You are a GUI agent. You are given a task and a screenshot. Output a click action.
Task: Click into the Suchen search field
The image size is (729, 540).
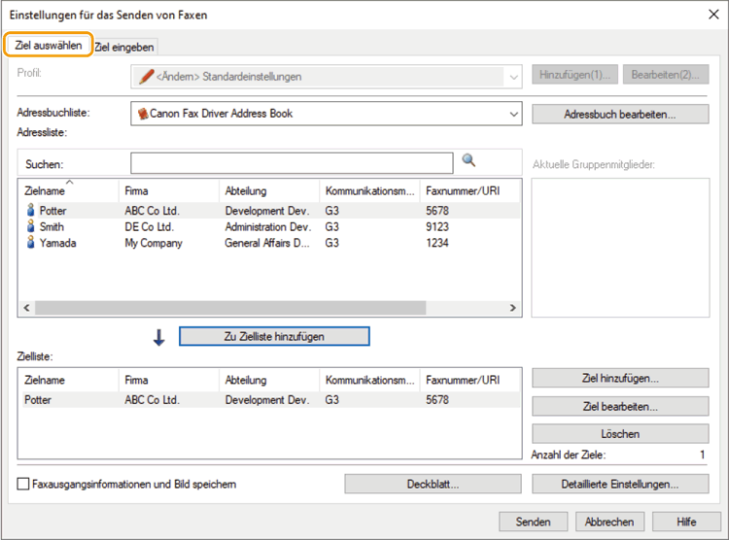[292, 163]
